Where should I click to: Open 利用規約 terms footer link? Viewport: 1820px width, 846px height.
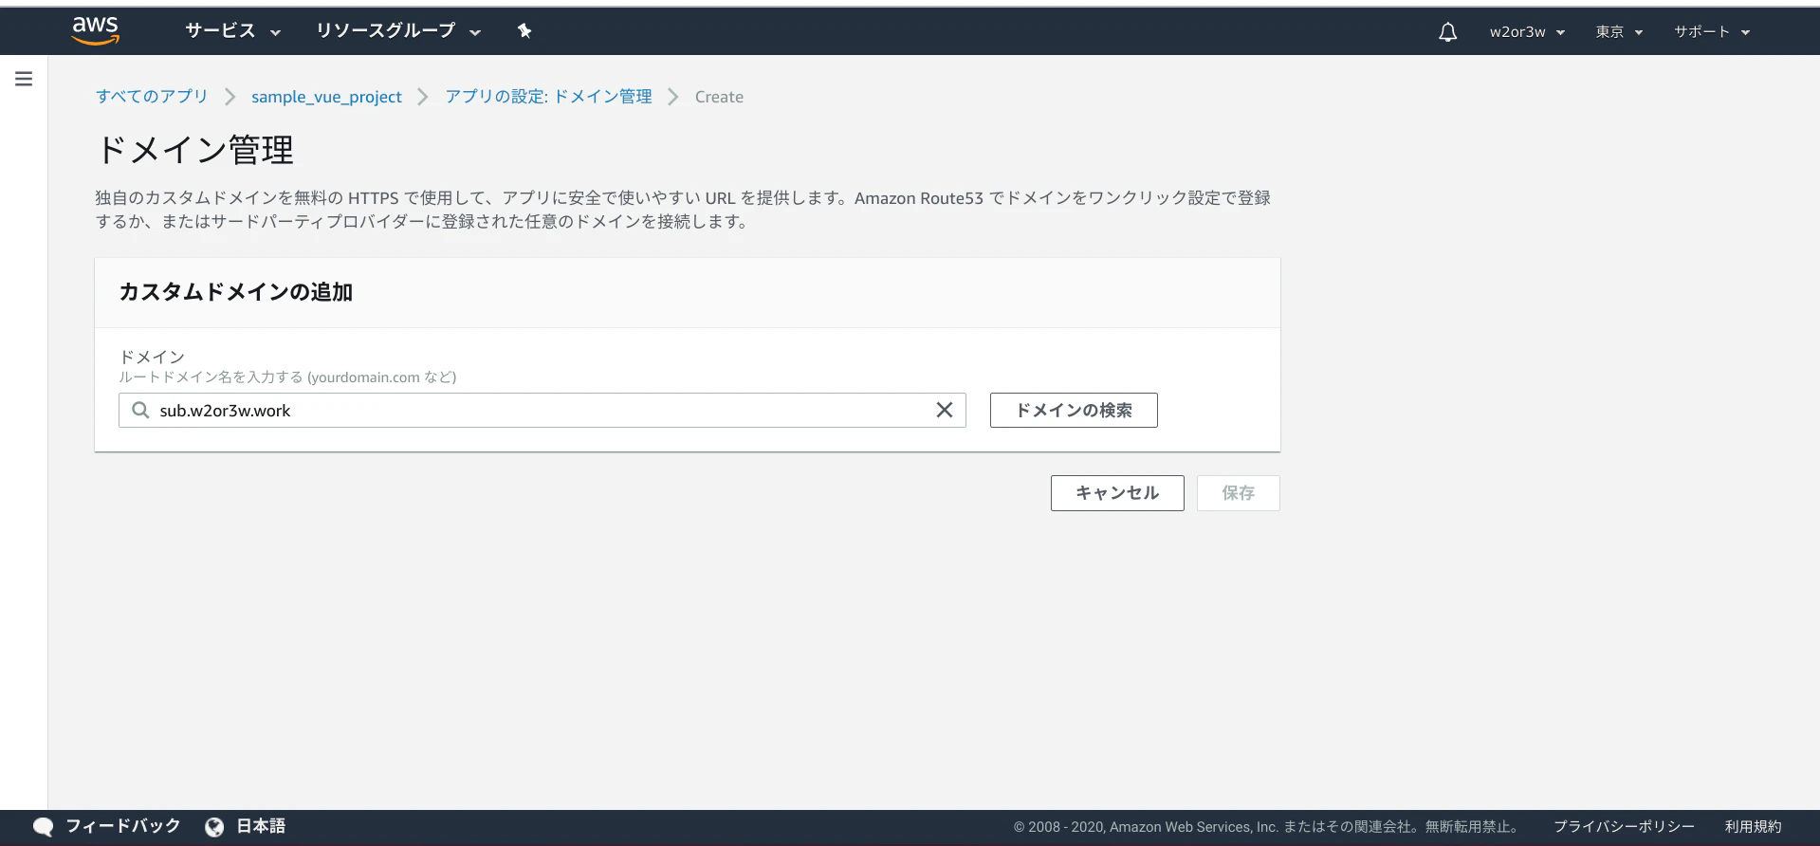[1753, 827]
